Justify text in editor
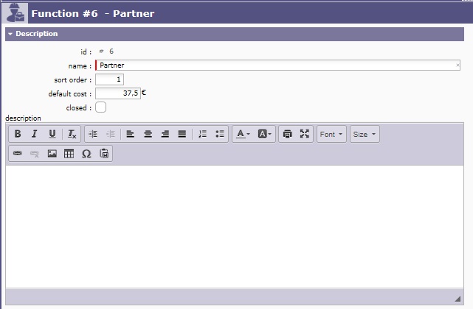Screen dimensions: 473x309 point(182,134)
